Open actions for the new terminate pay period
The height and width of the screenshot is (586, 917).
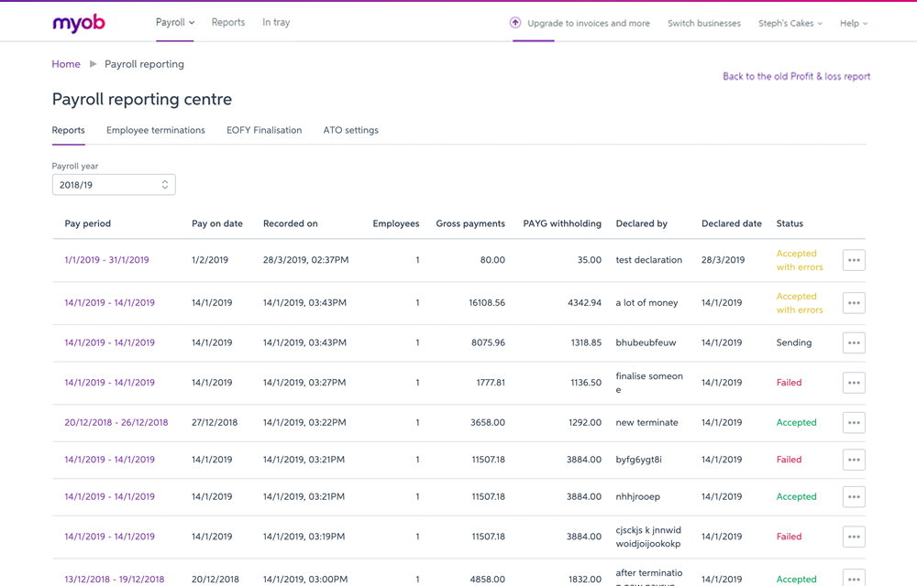point(854,422)
